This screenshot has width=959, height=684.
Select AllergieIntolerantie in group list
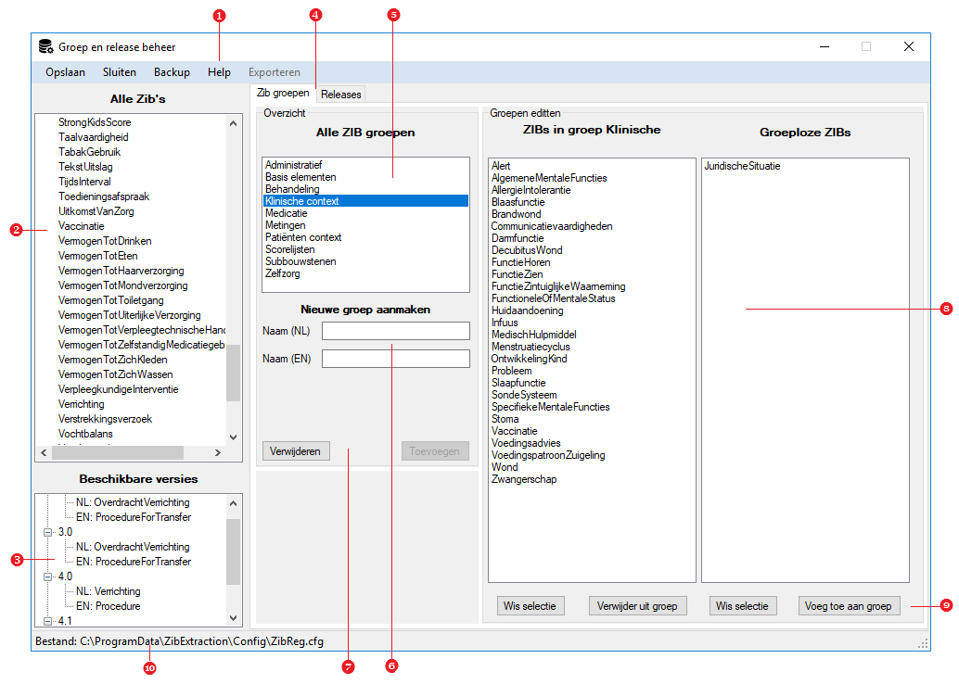(x=531, y=190)
